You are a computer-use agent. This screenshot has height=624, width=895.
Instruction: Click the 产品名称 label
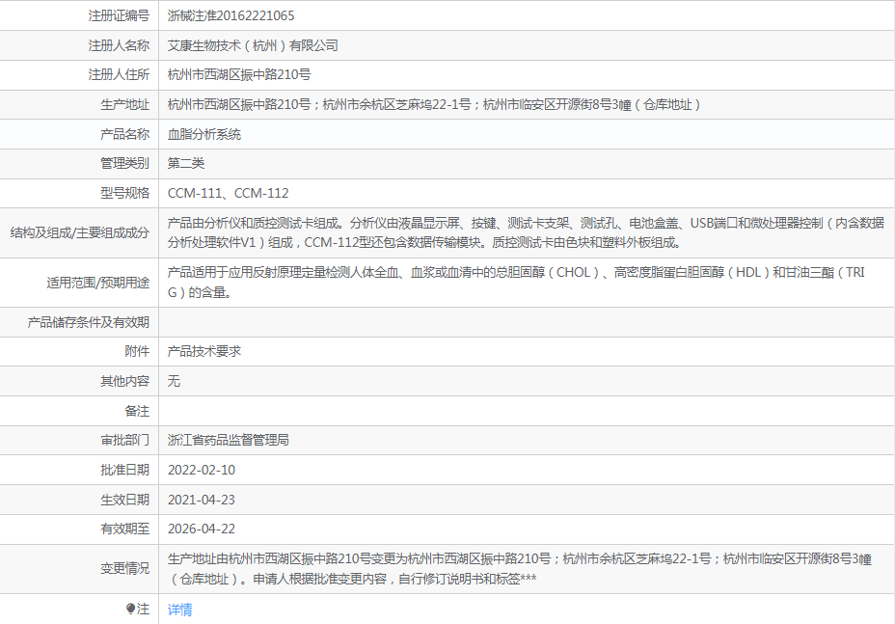125,134
